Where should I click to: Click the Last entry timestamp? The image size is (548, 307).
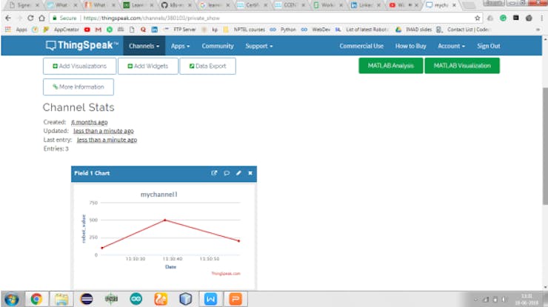[x=107, y=140]
